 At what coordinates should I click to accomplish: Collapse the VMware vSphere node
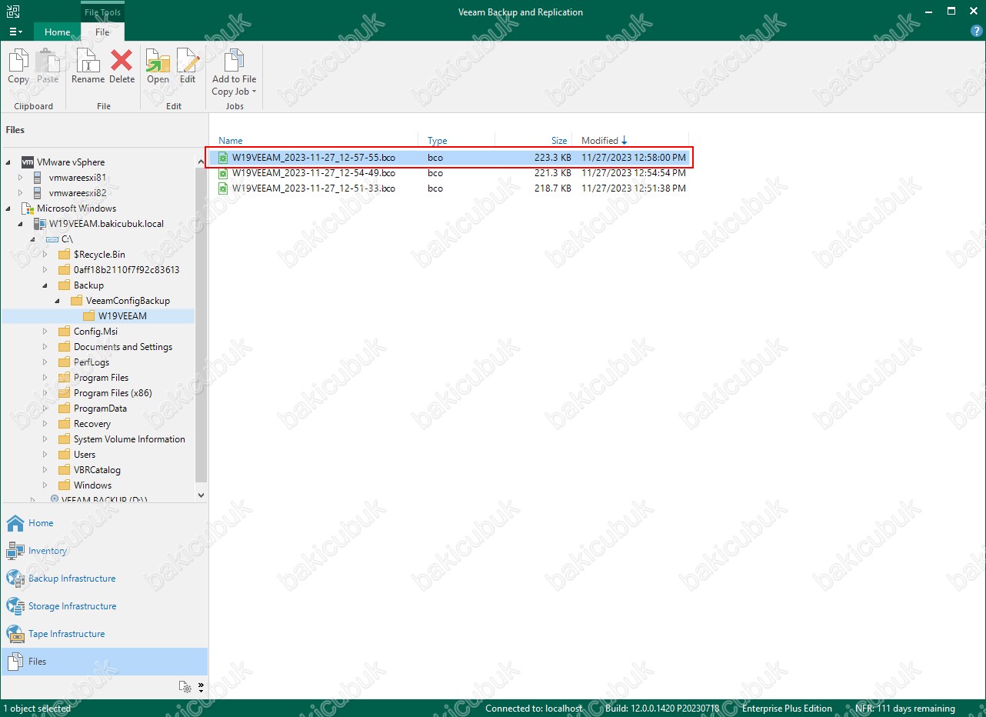(8, 162)
